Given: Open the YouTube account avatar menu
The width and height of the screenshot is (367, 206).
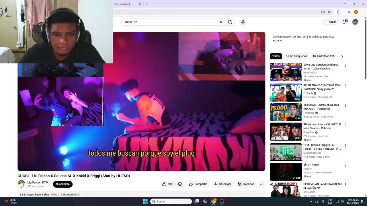Looking at the screenshot, I should tap(355, 22).
